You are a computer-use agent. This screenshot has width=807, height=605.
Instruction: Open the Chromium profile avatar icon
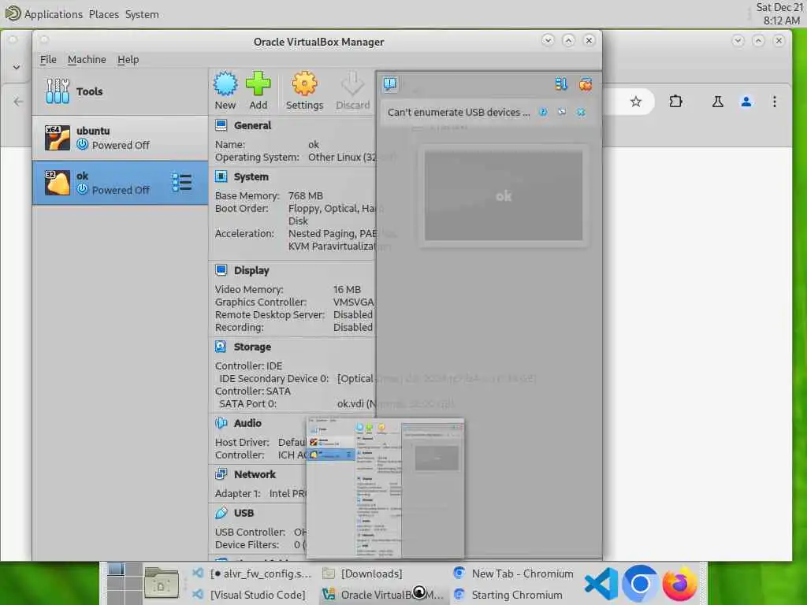(746, 102)
